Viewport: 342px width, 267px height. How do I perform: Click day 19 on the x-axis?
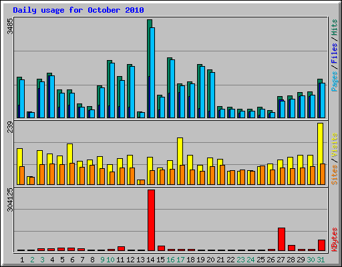click(200, 260)
